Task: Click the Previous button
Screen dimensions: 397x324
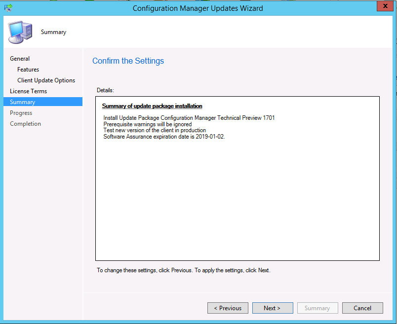Action: pyautogui.click(x=228, y=308)
